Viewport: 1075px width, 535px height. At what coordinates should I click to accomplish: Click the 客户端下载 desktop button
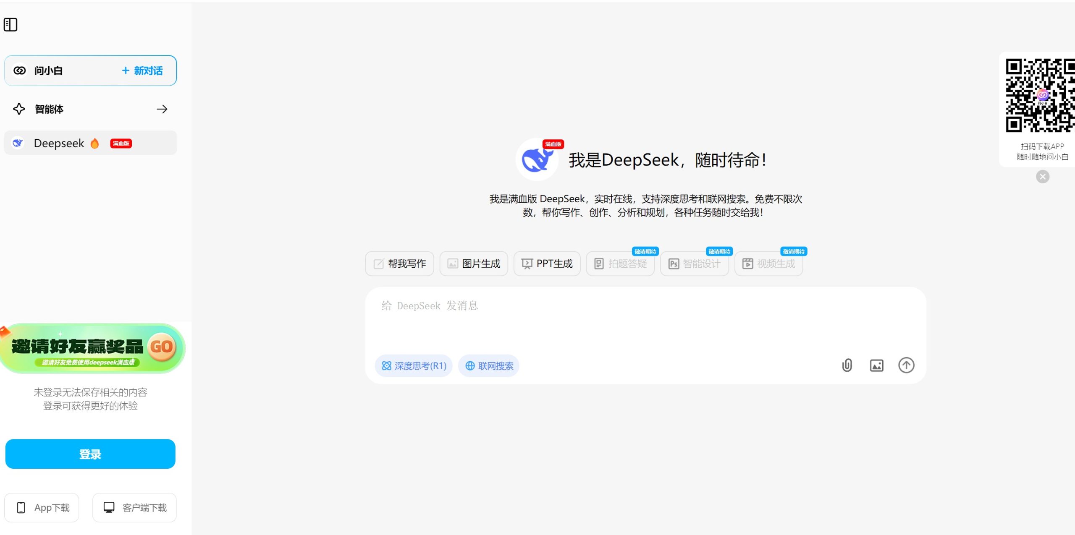click(x=134, y=507)
